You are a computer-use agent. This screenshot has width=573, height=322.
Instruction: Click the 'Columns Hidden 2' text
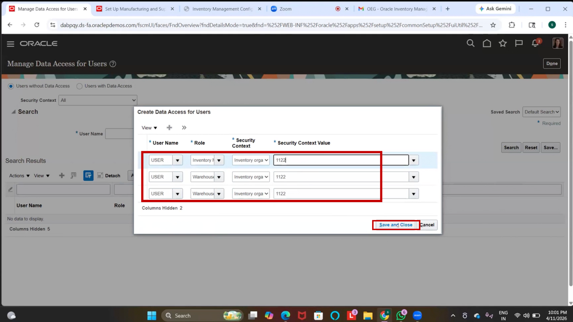click(162, 208)
